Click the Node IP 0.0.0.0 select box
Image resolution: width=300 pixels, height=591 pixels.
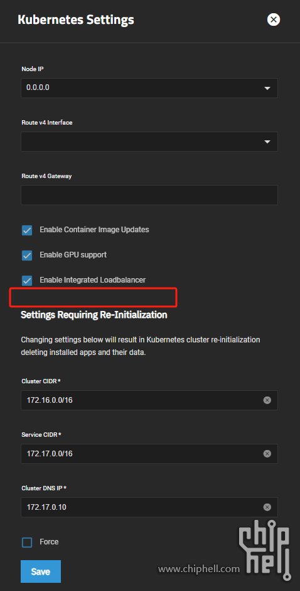(x=149, y=88)
